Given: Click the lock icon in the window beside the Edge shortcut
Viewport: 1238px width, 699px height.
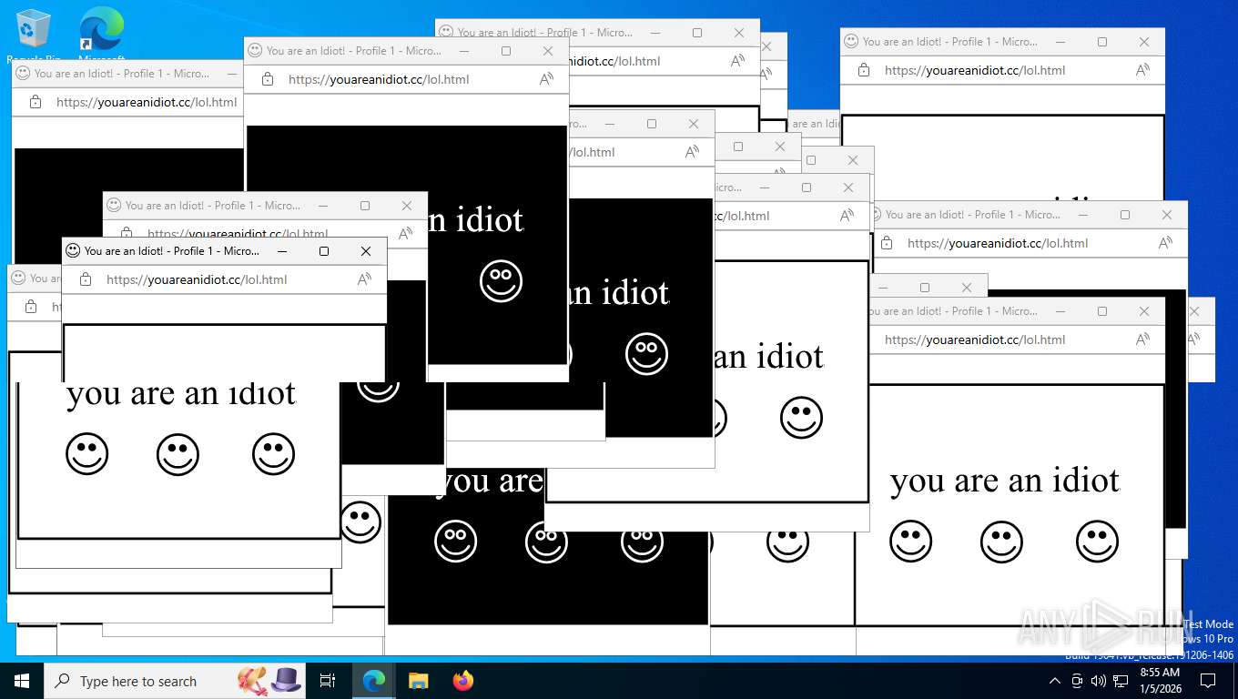Looking at the screenshot, I should 268,79.
